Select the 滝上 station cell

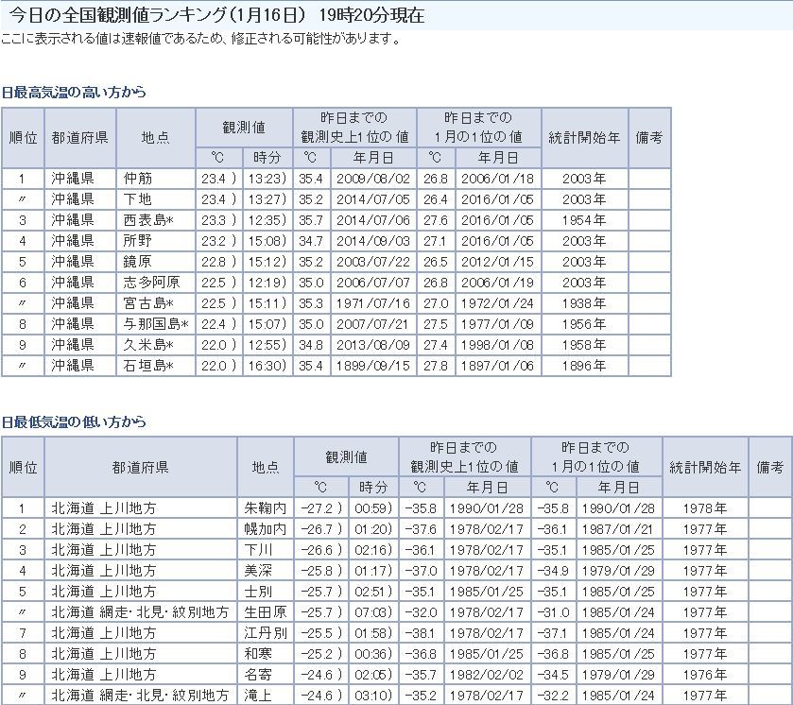(x=257, y=695)
